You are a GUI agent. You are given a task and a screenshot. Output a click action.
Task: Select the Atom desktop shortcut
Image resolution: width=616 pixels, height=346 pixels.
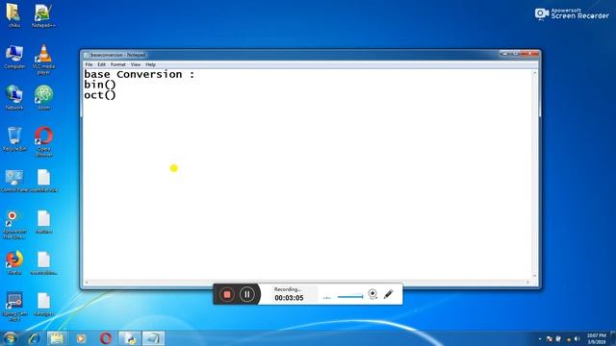tap(43, 98)
